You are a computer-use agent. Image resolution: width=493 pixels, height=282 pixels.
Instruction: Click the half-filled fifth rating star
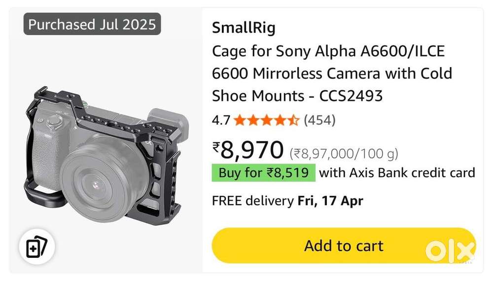coord(293,120)
